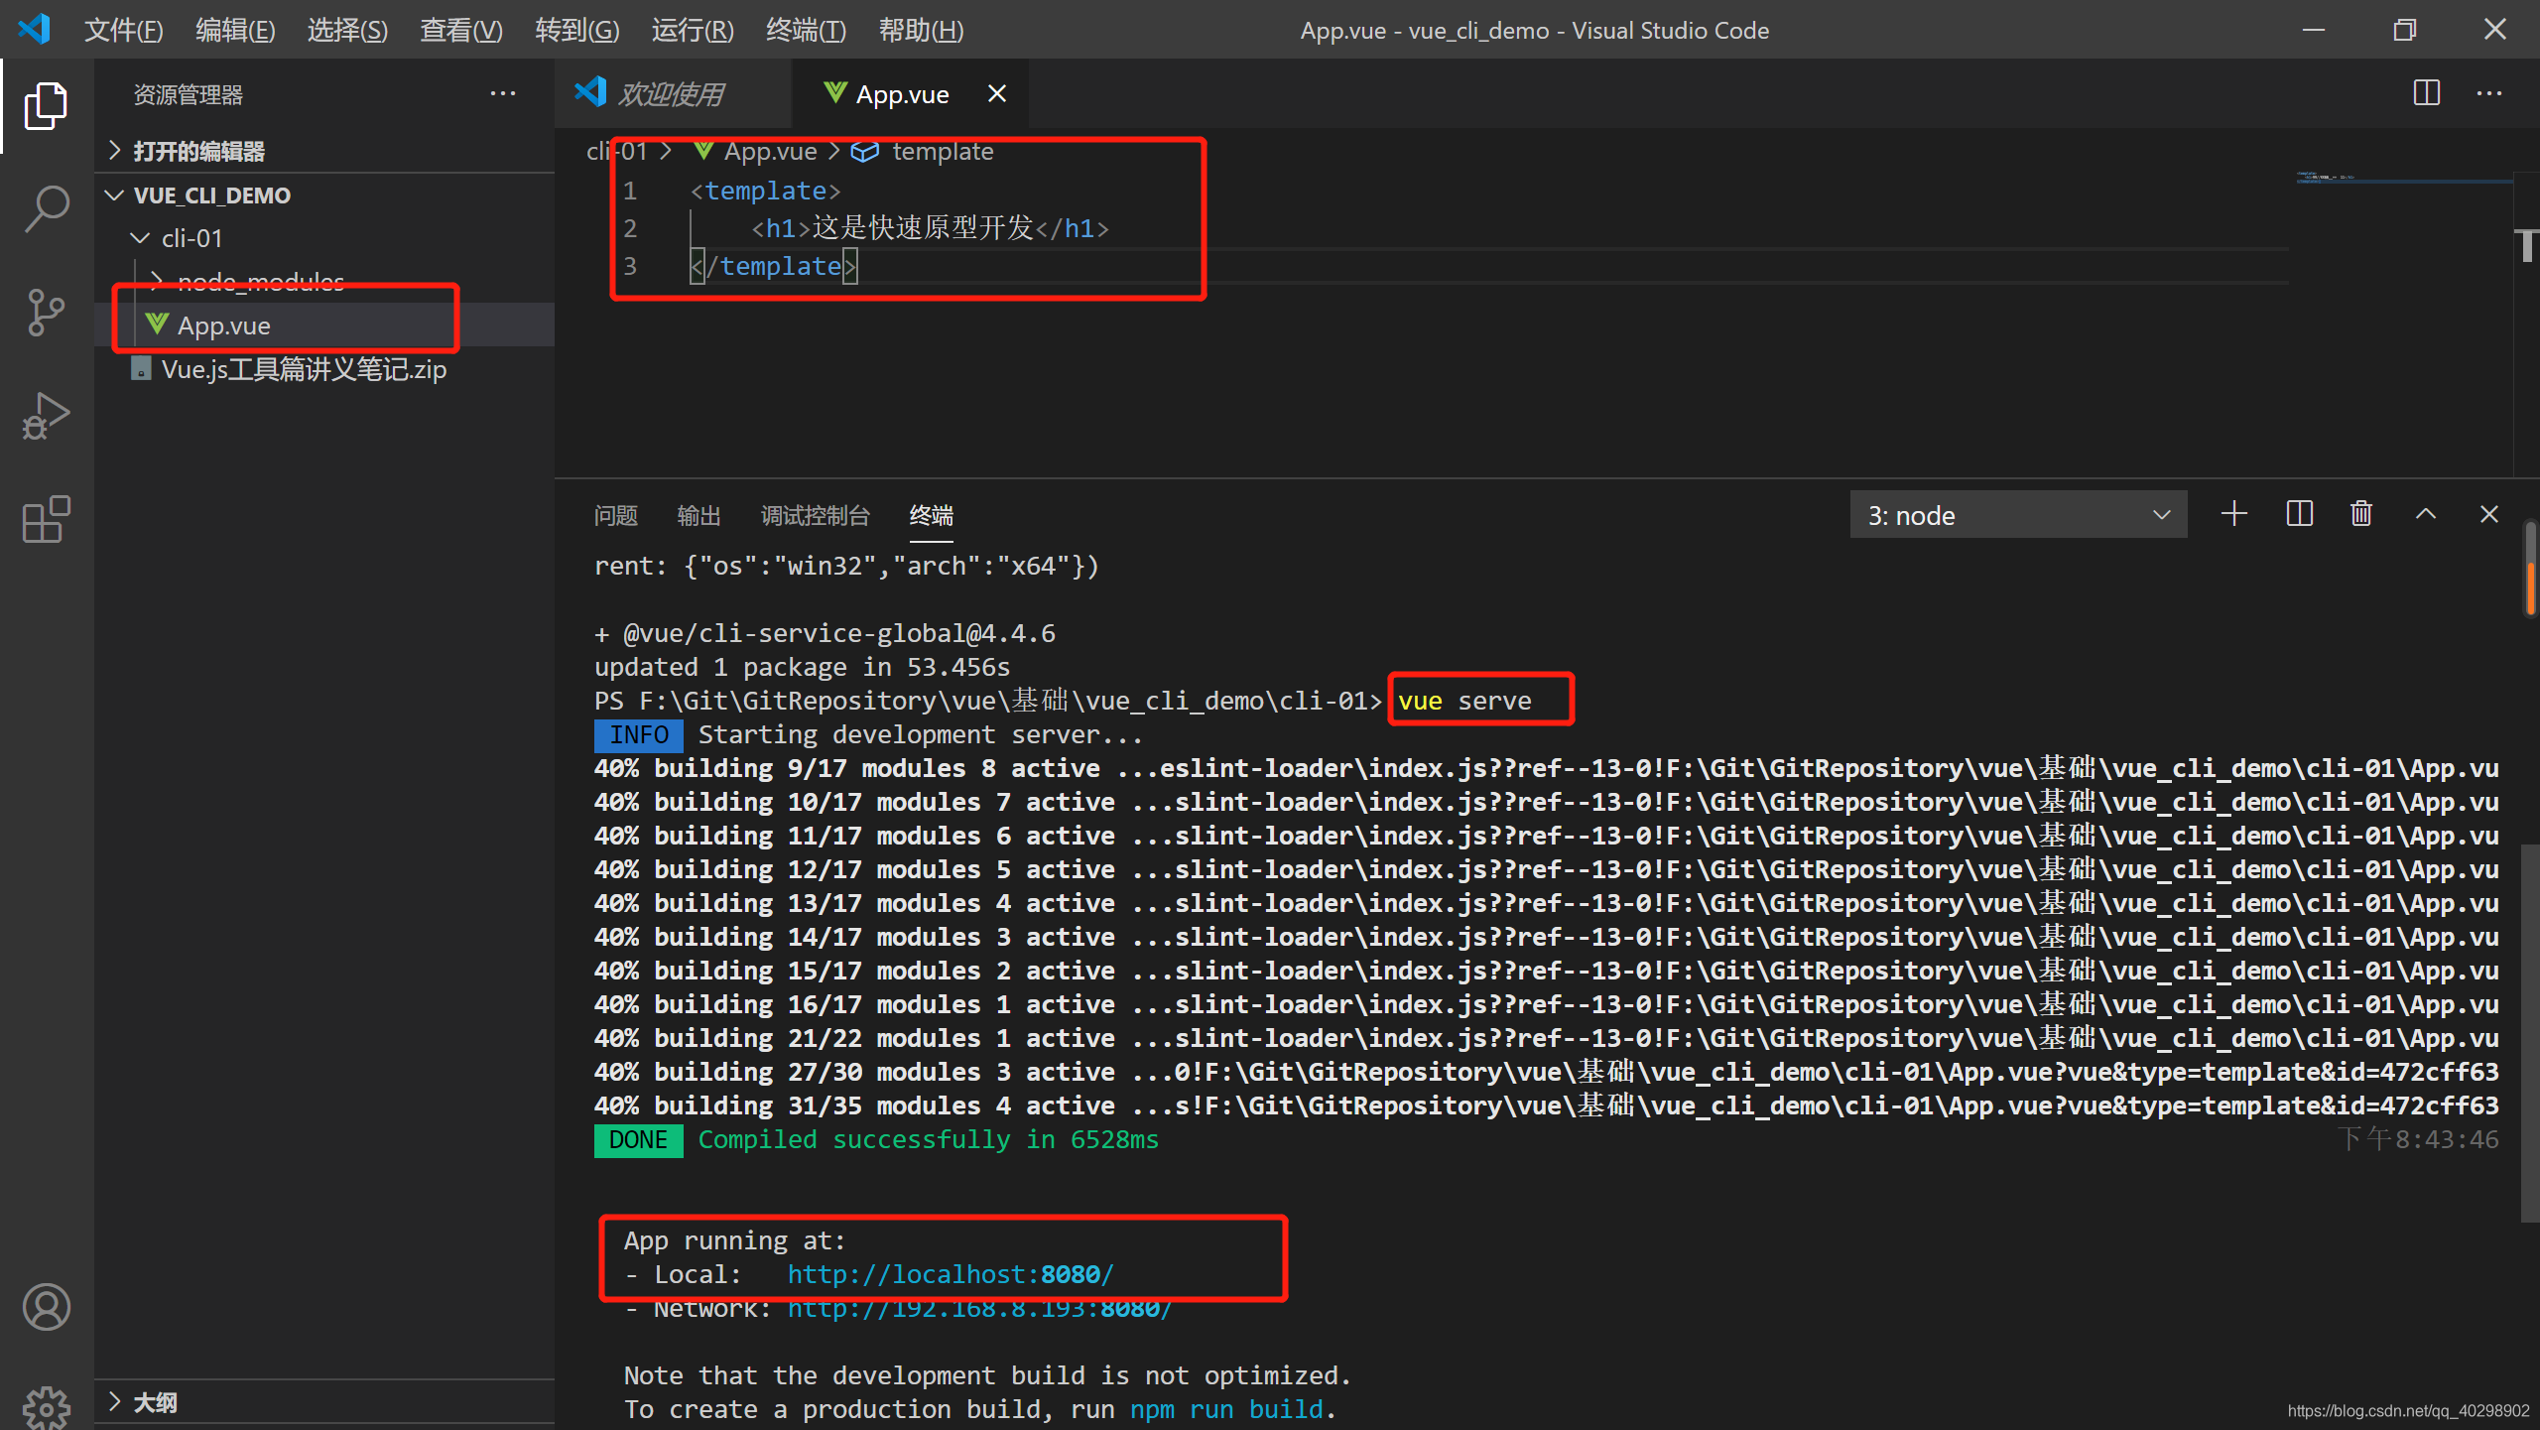2540x1430 pixels.
Task: Open the Accounts menu icon
Action: [46, 1307]
